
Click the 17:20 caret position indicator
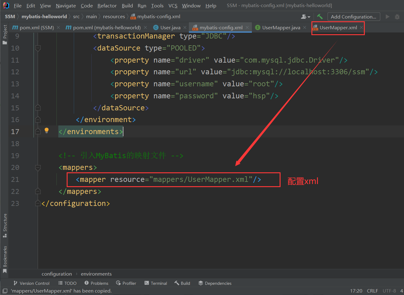[x=356, y=291]
